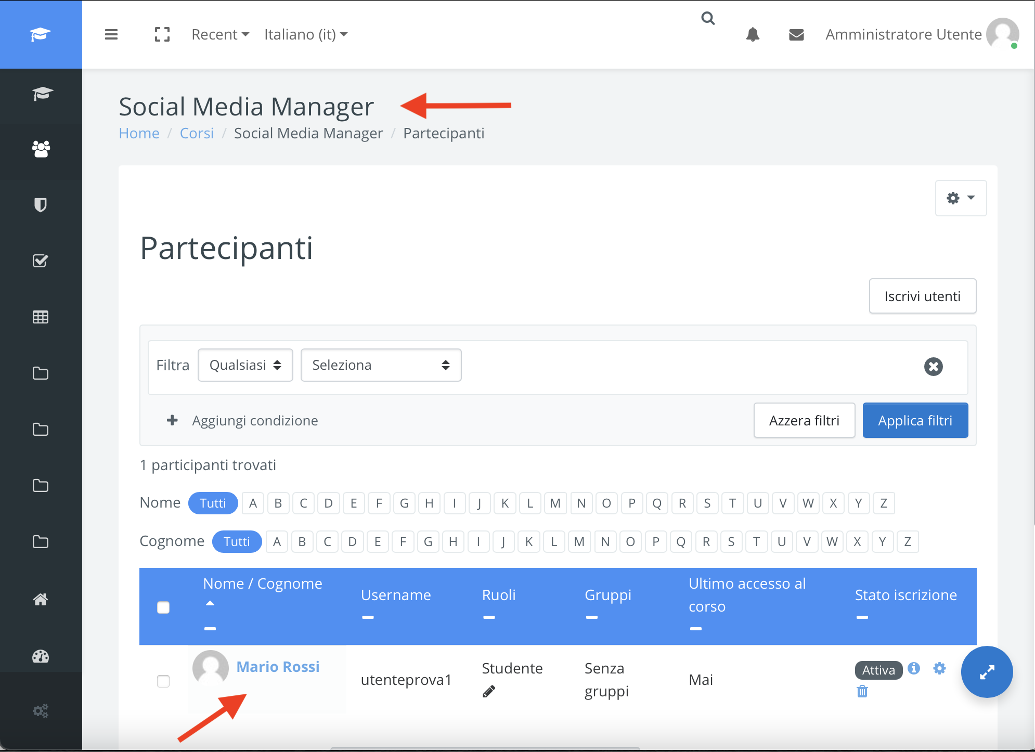The height and width of the screenshot is (752, 1035).
Task: Hide the Nome / Cognome column
Action: point(210,629)
